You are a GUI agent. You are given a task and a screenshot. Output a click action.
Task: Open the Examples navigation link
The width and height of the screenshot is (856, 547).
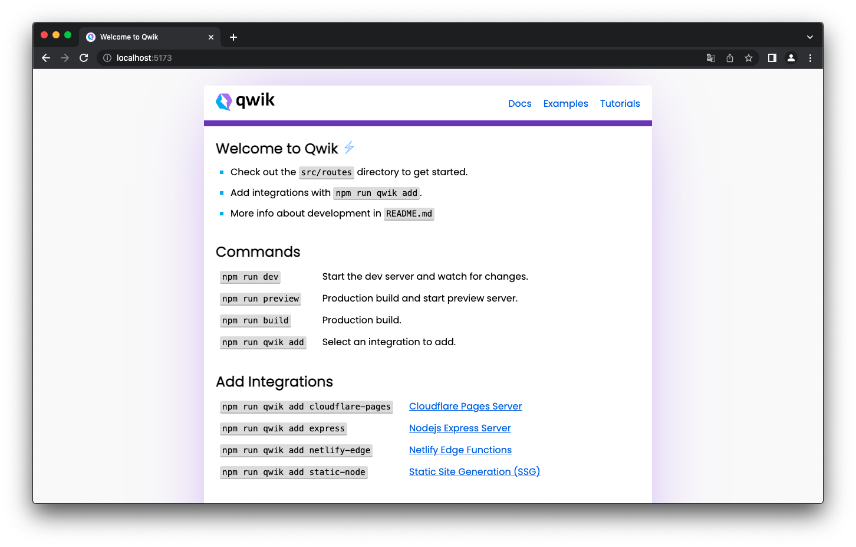point(566,103)
